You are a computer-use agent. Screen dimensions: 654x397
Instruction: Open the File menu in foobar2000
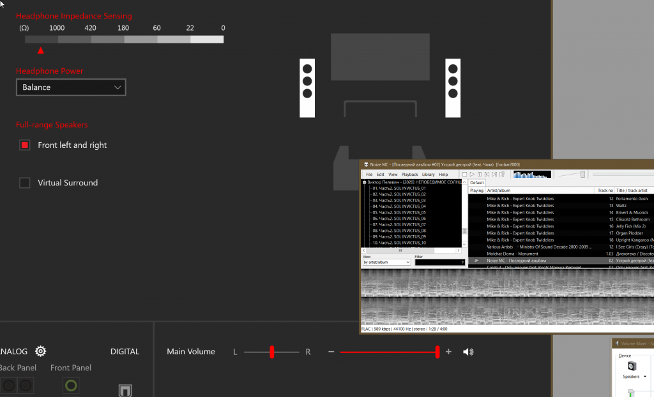pos(369,175)
